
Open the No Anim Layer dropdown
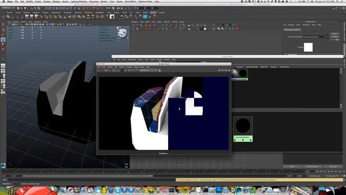click(315, 176)
